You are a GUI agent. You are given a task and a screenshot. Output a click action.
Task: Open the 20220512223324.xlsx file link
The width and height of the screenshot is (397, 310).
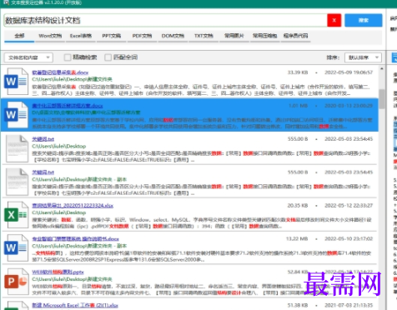(x=73, y=206)
